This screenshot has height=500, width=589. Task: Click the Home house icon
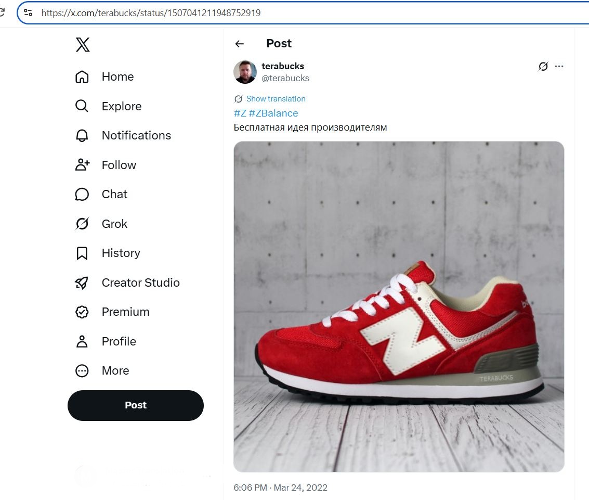[x=82, y=76]
